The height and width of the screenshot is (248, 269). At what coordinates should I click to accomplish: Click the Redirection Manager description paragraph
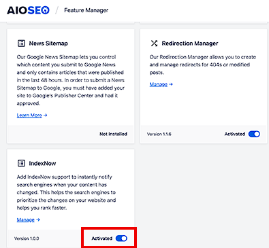203,65
